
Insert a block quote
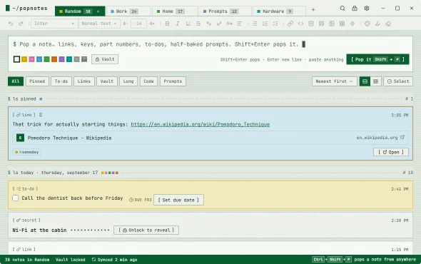coord(321,24)
